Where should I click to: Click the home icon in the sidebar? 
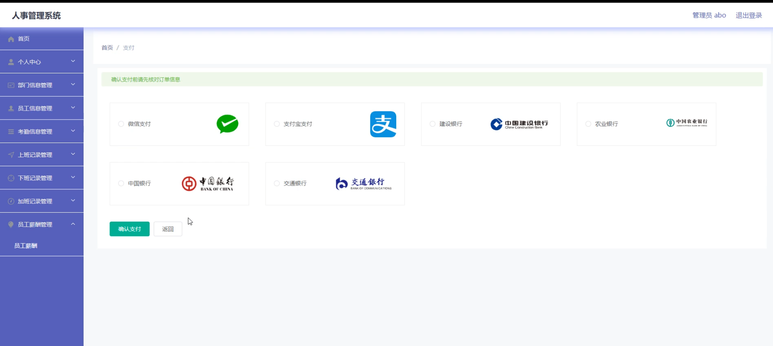pyautogui.click(x=11, y=39)
